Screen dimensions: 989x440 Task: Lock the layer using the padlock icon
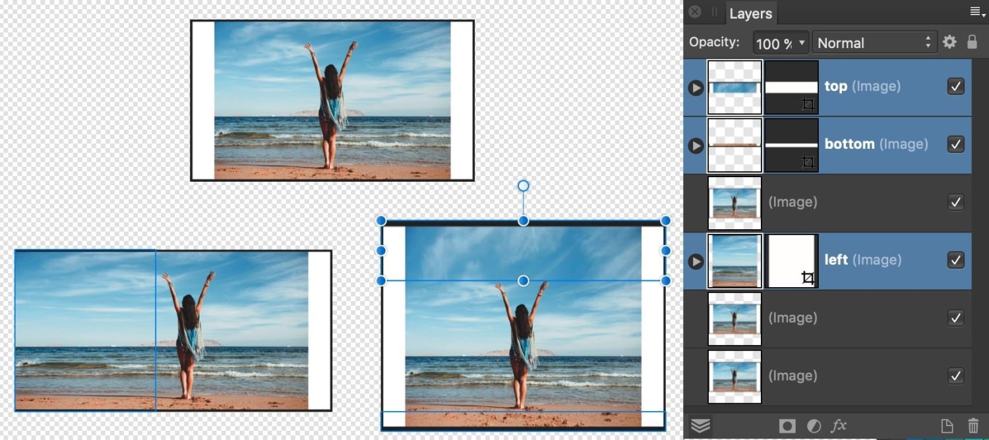(973, 41)
